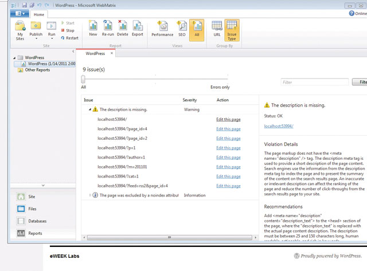Select the Home ribbon tab
This screenshot has width=367, height=271.
[39, 14]
